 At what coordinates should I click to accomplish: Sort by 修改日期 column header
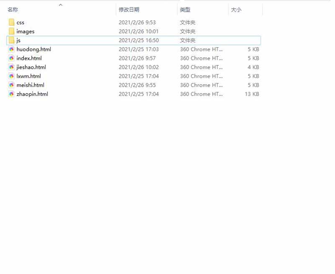[x=129, y=10]
